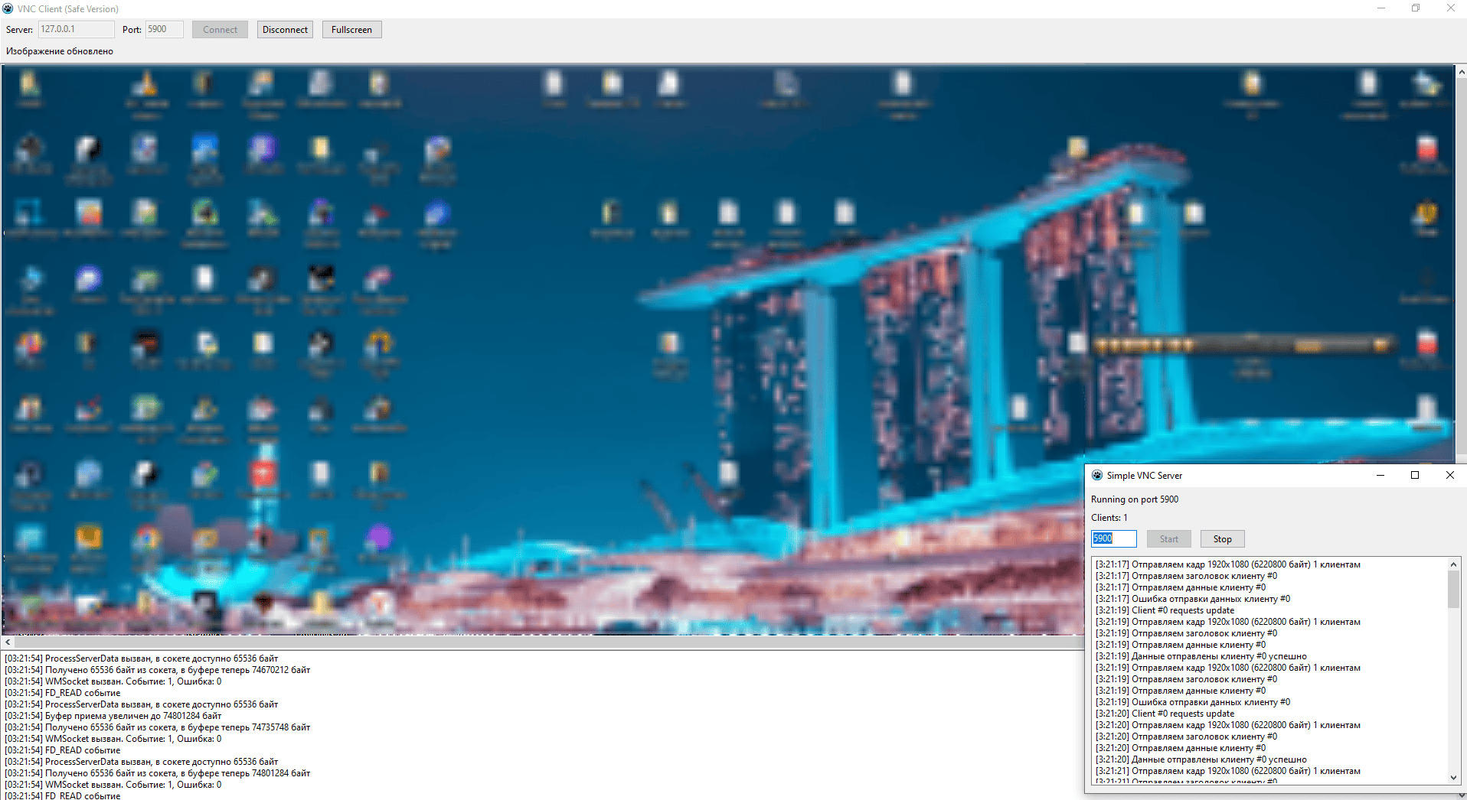1467x800 pixels.
Task: Select server log line "[3:21:17] Отправляем кадр 1920x1080"
Action: click(1228, 564)
